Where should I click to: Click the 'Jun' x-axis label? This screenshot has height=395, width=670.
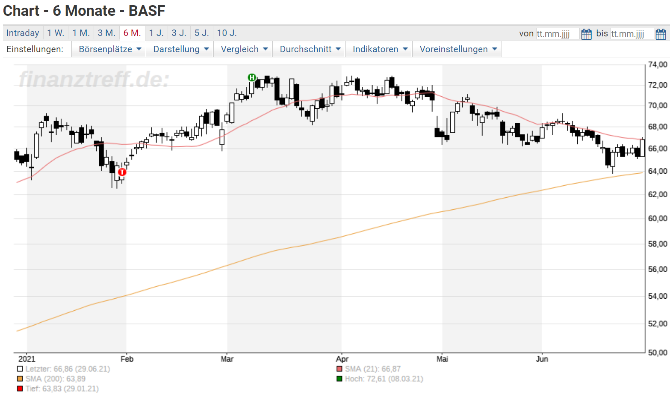point(542,359)
